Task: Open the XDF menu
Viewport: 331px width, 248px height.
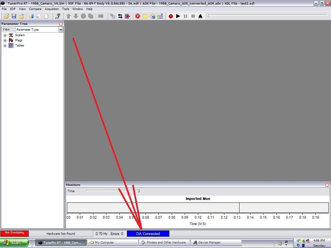Action: point(13,9)
